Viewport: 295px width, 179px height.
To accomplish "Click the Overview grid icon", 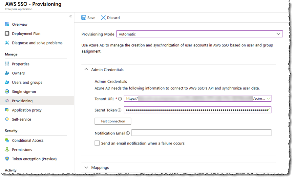I will [7, 24].
